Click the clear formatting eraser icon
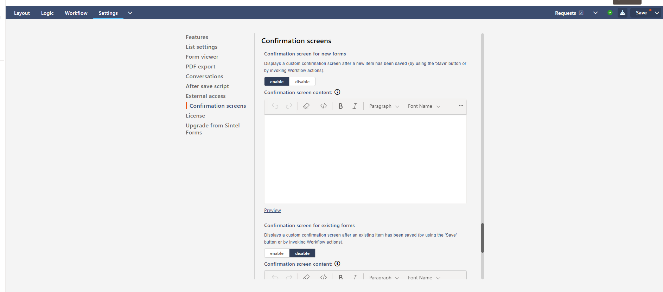This screenshot has height=292, width=663. tap(306, 106)
